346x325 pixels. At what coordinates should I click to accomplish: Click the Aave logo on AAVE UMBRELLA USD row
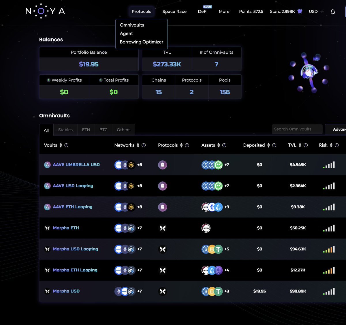(47, 165)
